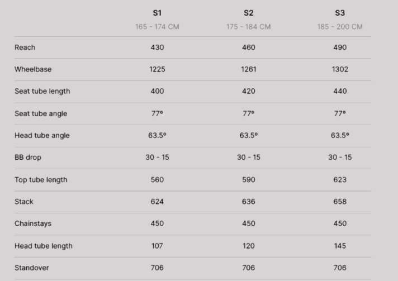Select the BB drop row label
Image resolution: width=398 pixels, height=281 pixels.
coord(28,158)
